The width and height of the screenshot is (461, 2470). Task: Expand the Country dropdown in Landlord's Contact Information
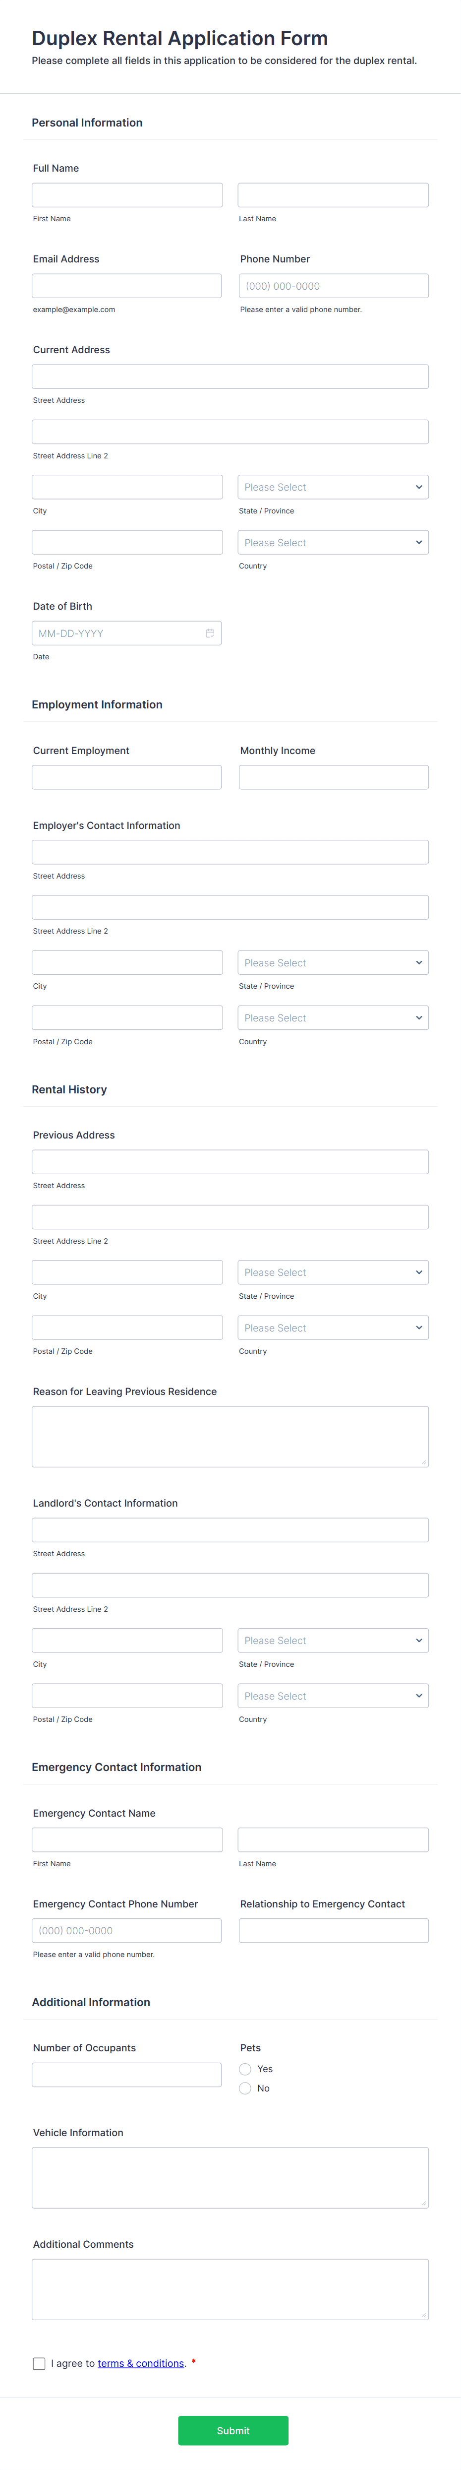click(333, 1695)
